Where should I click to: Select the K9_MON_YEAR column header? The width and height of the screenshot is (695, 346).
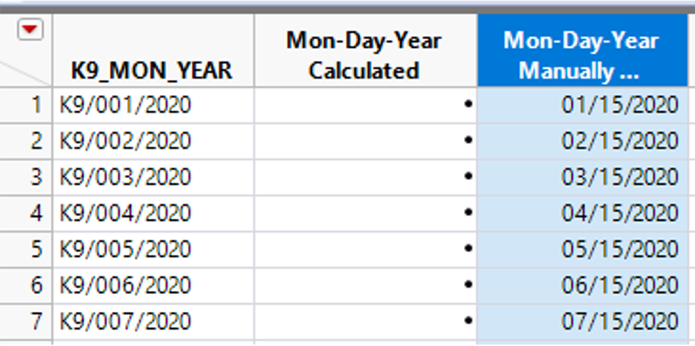pos(152,70)
